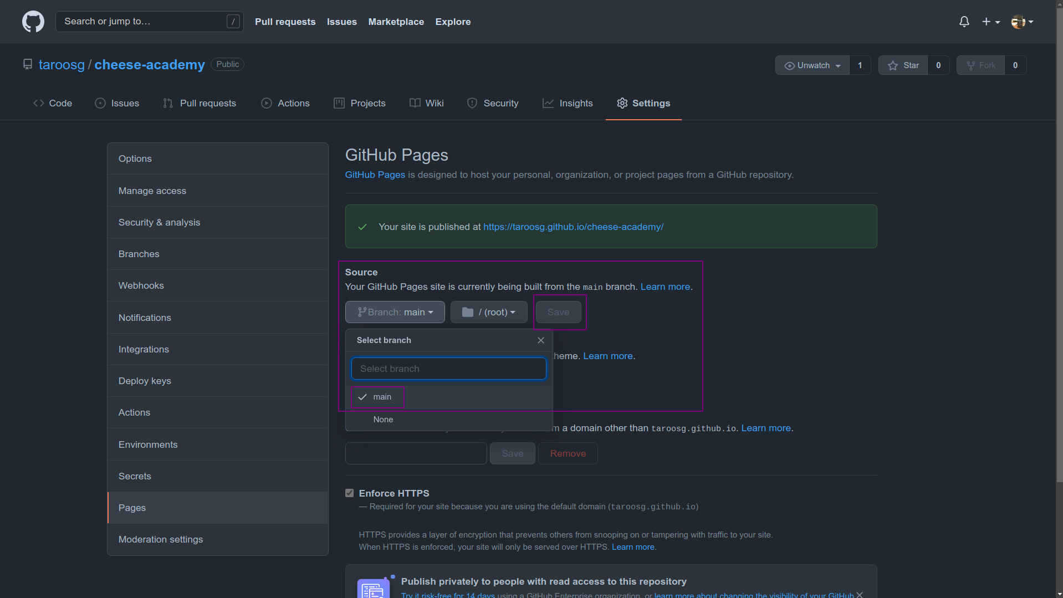Click the book icon beside Wiki

tap(415, 103)
